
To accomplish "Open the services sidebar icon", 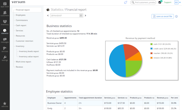I will click(5, 49).
